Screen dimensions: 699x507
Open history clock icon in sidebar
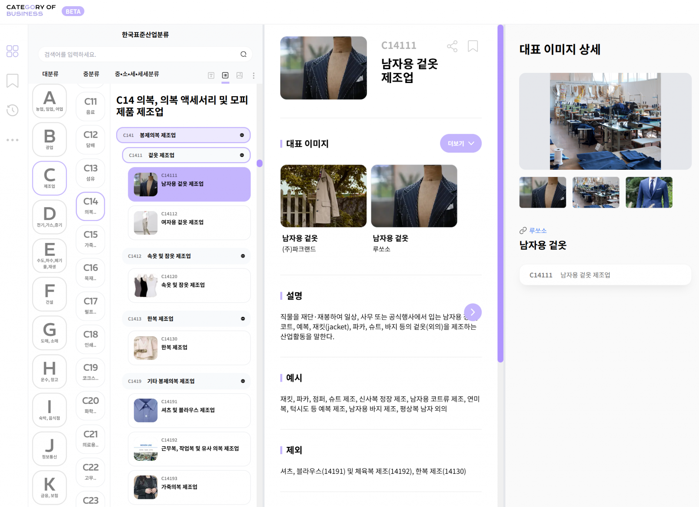[x=12, y=110]
